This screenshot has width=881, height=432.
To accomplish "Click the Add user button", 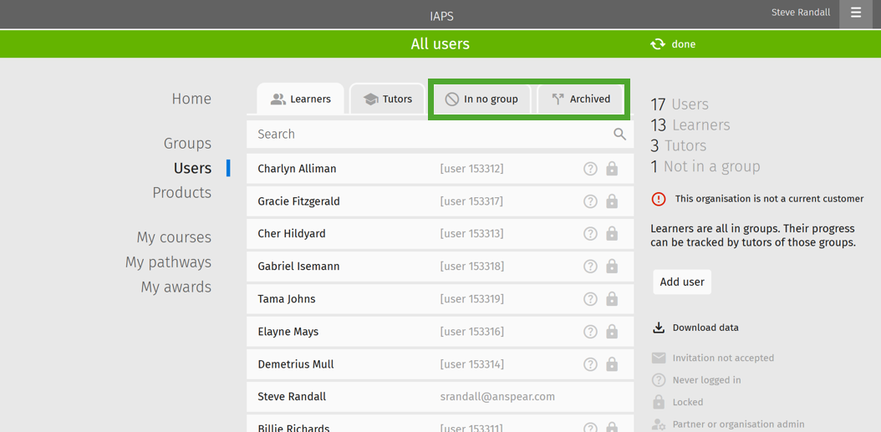I will coord(682,282).
